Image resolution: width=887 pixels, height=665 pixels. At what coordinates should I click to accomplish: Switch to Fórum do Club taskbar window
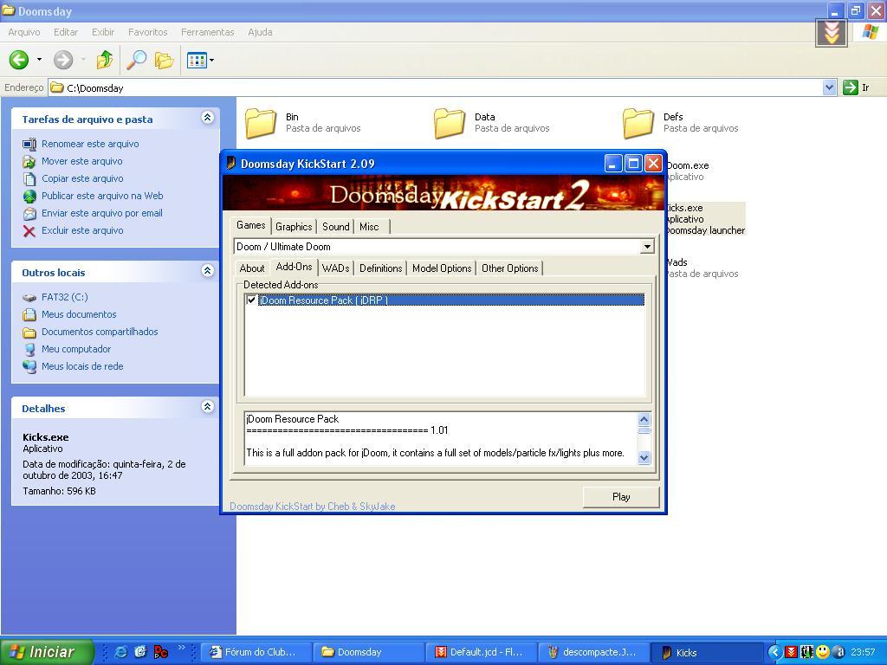[x=256, y=652]
